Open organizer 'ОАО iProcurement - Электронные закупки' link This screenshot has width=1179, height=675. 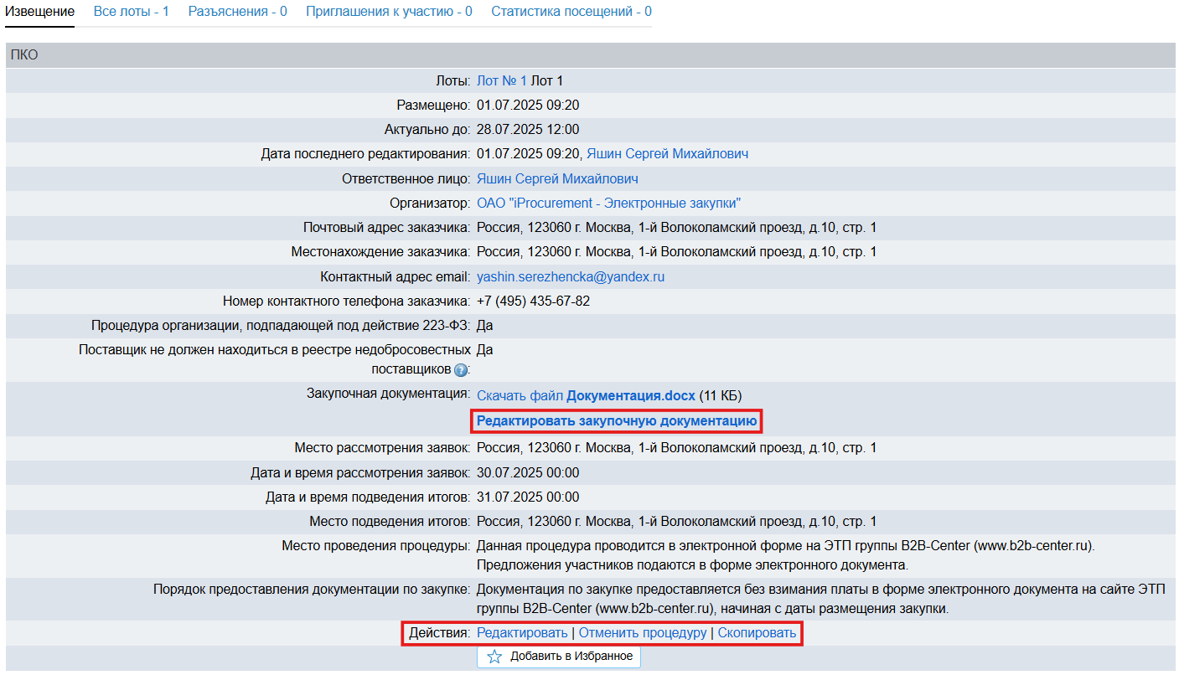pos(608,204)
